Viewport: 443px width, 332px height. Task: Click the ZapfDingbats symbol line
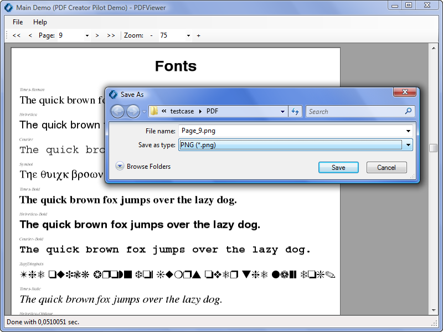point(177,274)
